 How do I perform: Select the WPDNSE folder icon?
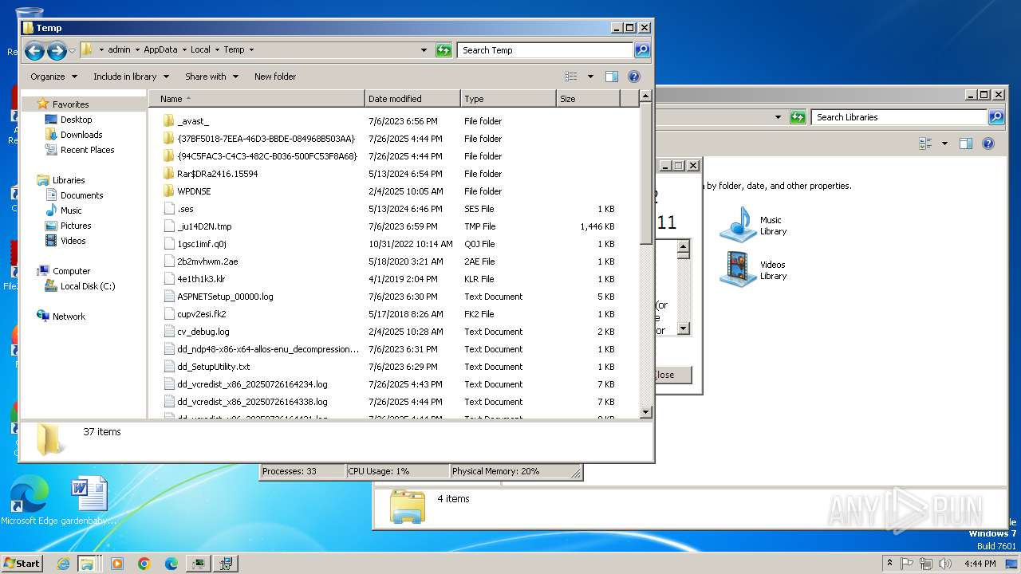pyautogui.click(x=168, y=191)
